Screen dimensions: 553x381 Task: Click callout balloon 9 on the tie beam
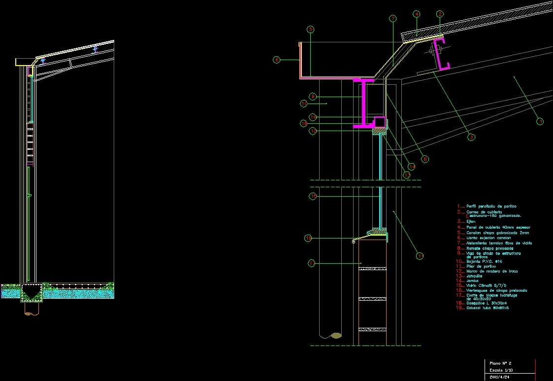point(313,97)
